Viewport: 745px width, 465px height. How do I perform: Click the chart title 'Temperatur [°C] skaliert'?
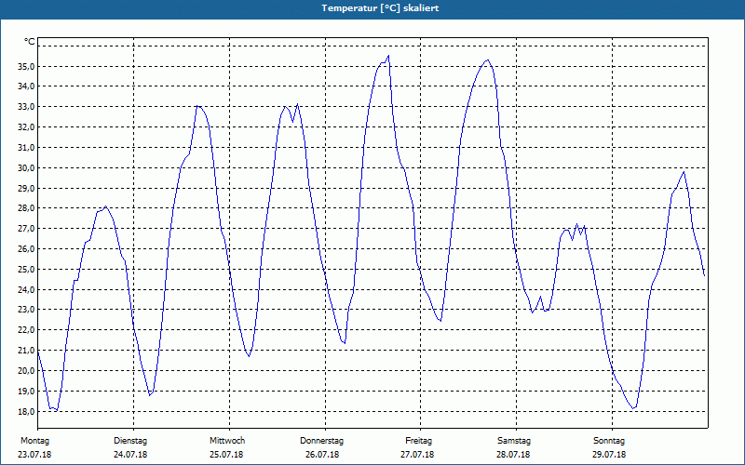click(380, 8)
